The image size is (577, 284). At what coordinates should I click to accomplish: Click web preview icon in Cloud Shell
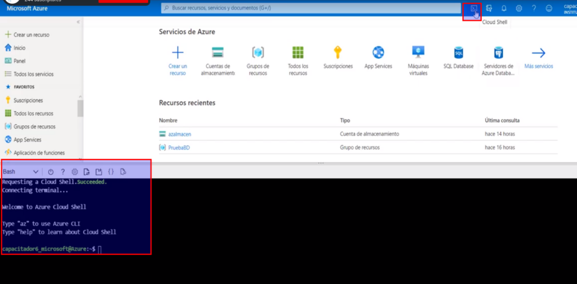[x=123, y=172]
